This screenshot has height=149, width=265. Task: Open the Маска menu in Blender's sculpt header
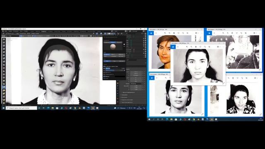point(29,34)
